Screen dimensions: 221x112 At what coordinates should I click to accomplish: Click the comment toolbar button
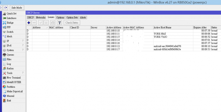tap(53, 23)
